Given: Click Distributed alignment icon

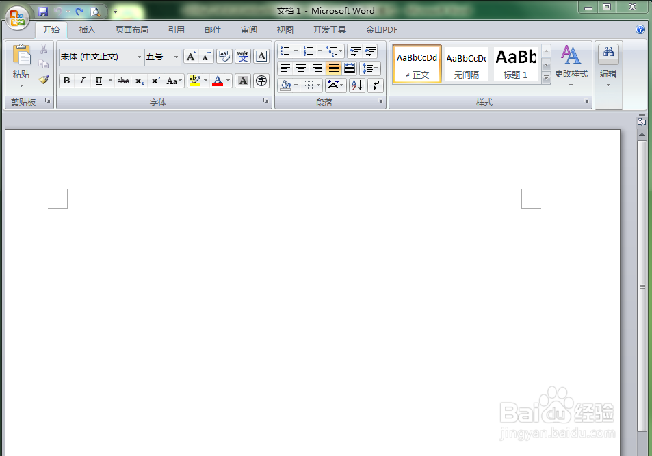Looking at the screenshot, I should (x=350, y=68).
